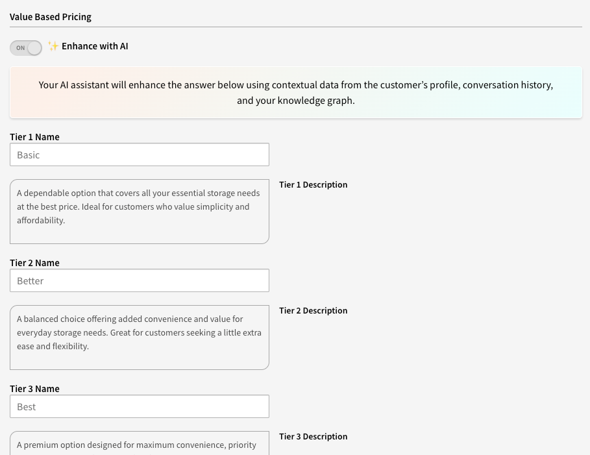Click the banner's second line mentioning knowledge graph

tap(295, 101)
